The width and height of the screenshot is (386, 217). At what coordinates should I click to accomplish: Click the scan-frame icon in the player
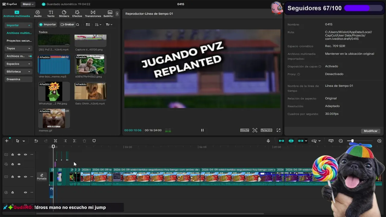pyautogui.click(x=255, y=130)
